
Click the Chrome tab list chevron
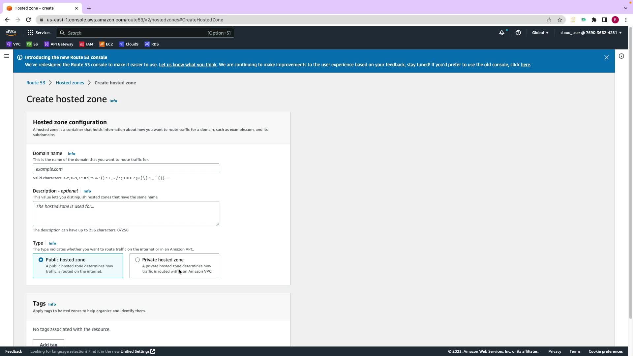click(625, 8)
